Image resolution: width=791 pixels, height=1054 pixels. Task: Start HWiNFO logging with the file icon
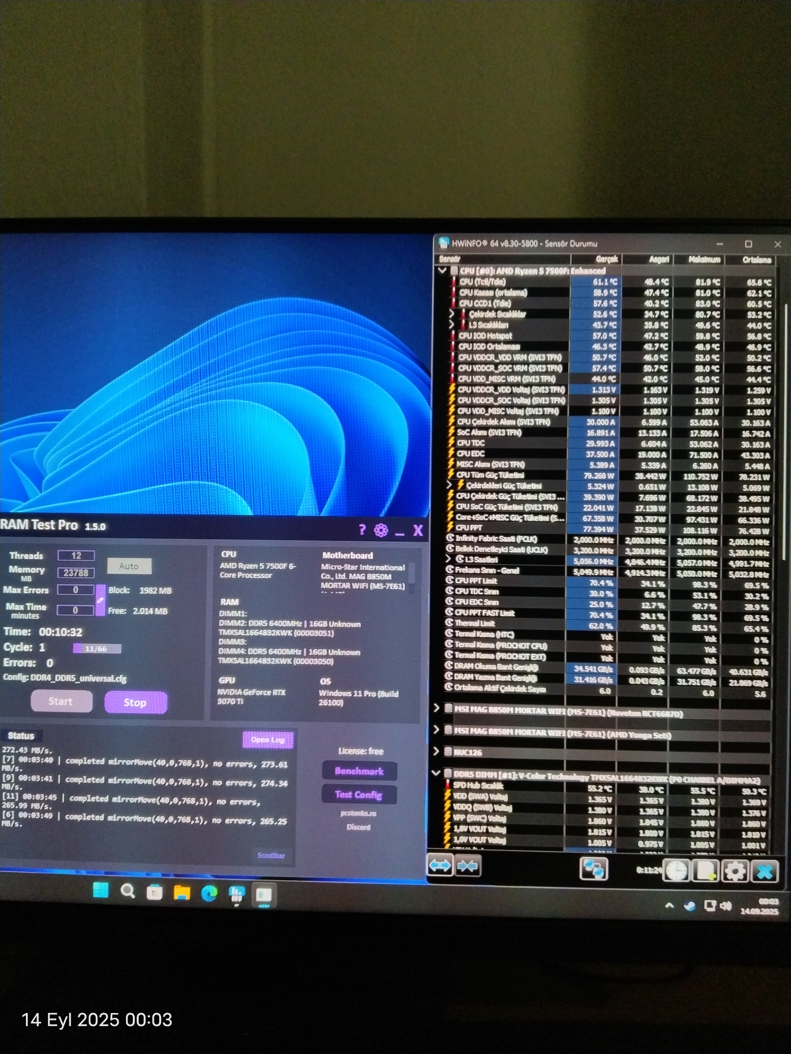pos(706,871)
